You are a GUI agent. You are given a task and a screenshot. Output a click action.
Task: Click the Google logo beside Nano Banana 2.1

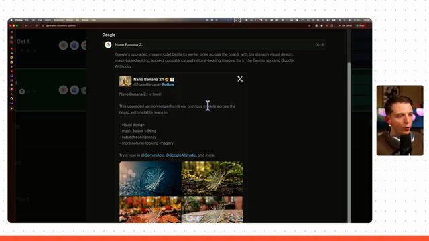point(108,45)
